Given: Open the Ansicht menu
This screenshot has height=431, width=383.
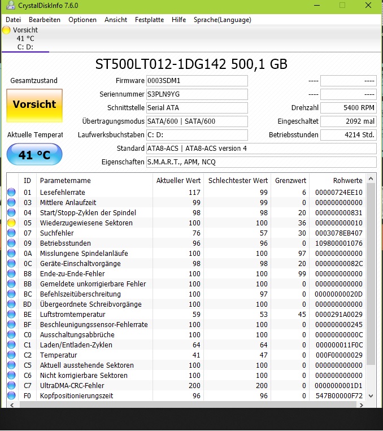Looking at the screenshot, I should click(116, 20).
